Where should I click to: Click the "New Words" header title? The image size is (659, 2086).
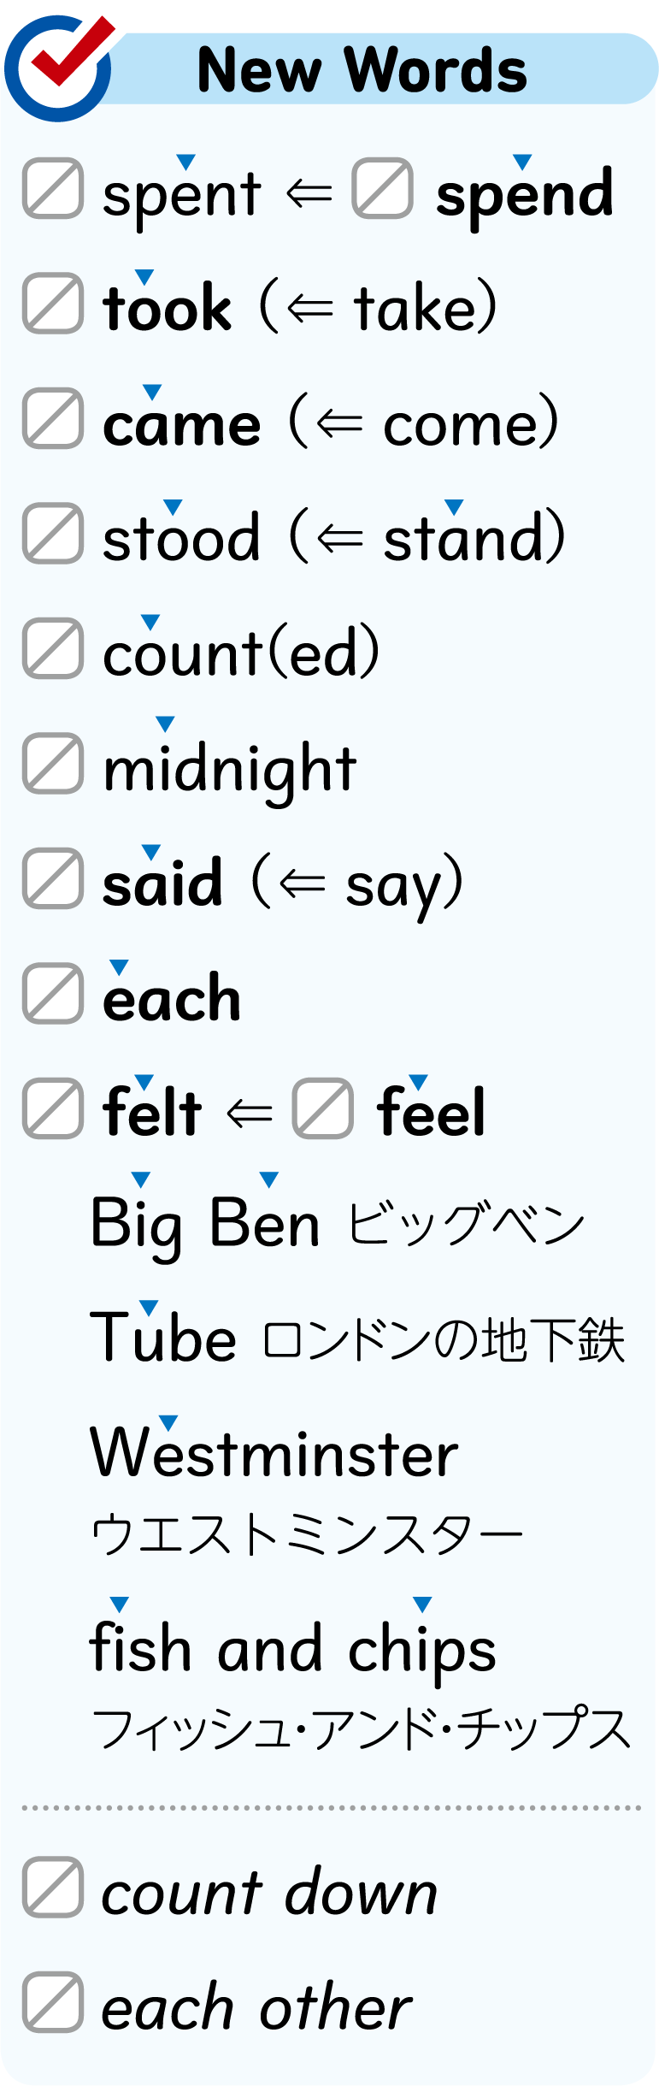pos(362,70)
